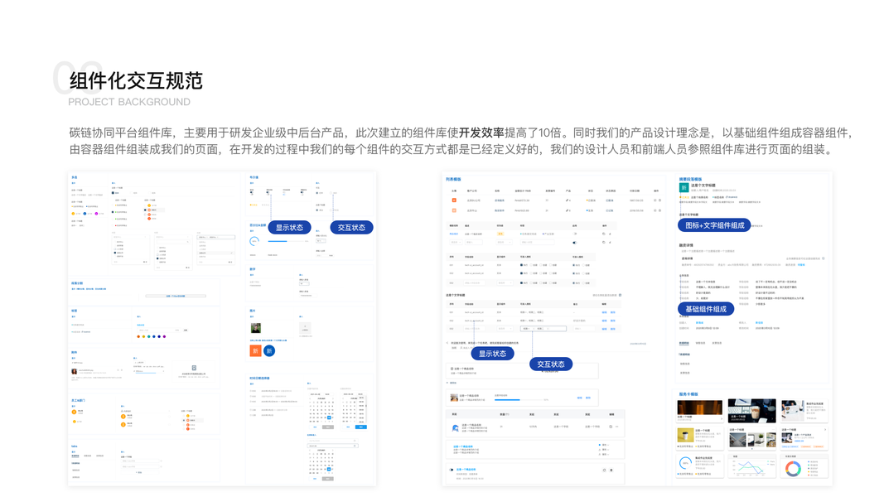
Task: Click the wide divider button in split-line section
Action: (176, 295)
